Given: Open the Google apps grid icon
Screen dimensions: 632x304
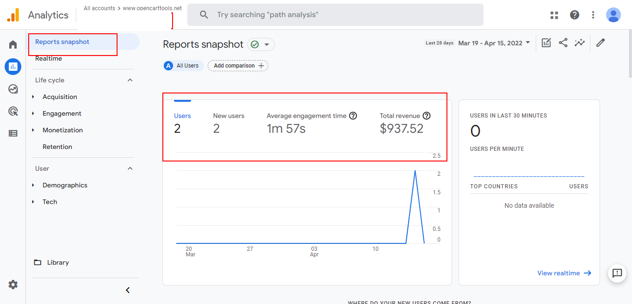Looking at the screenshot, I should click(554, 15).
